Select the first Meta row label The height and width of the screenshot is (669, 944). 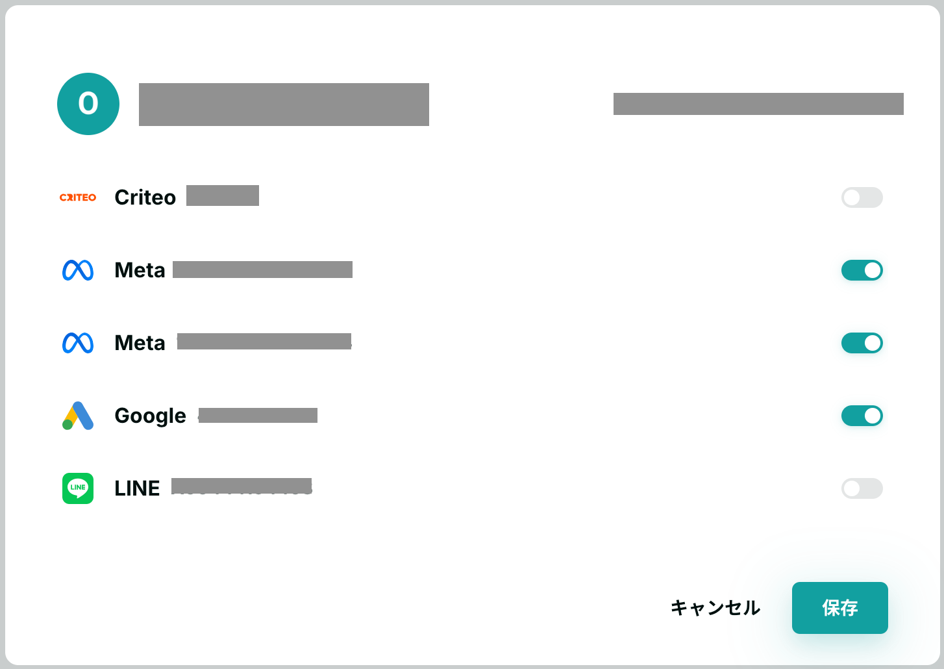click(x=140, y=270)
